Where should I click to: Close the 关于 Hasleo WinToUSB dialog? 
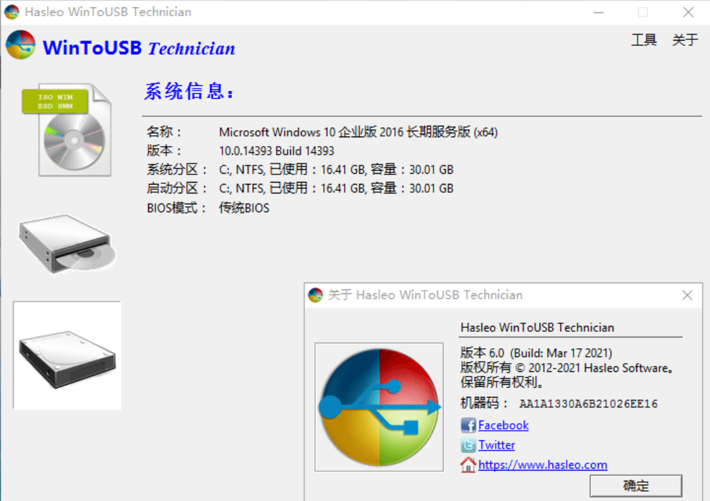coord(687,295)
